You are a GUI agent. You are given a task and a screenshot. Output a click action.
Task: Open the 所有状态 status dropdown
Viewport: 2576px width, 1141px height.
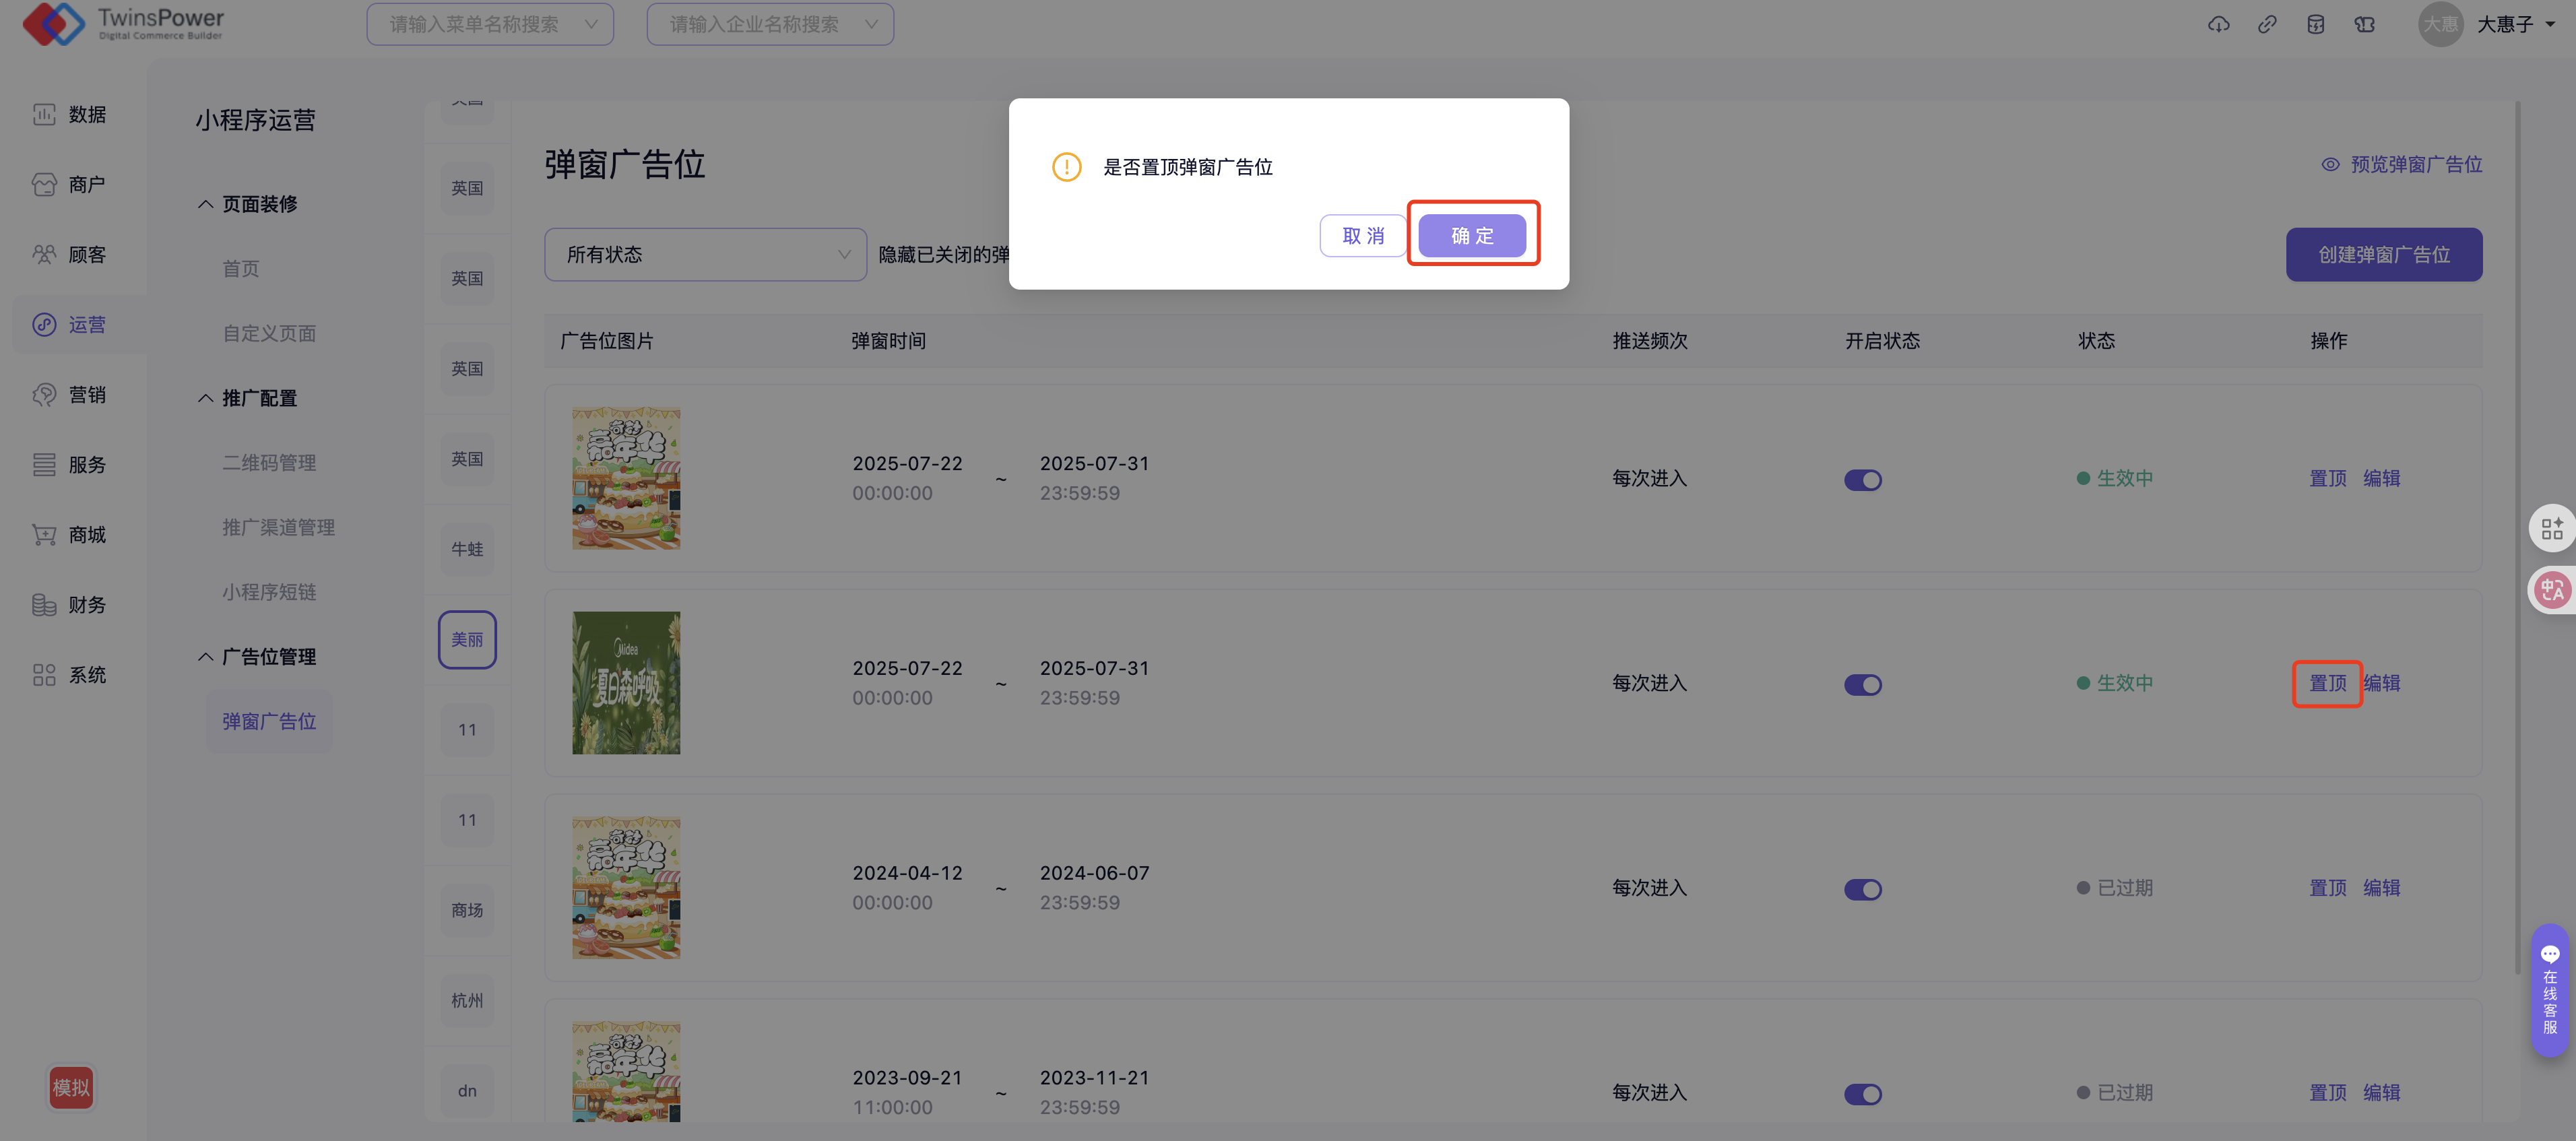pyautogui.click(x=705, y=255)
